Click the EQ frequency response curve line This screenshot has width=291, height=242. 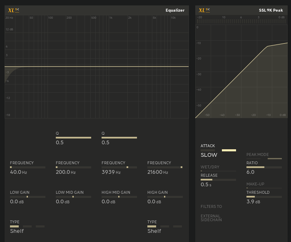[97, 67]
